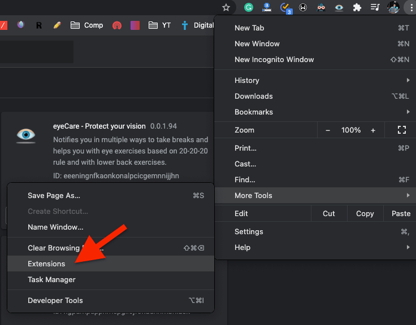Open the Extensions puzzle piece menu
Screen dimensions: 416x325
(x=357, y=8)
